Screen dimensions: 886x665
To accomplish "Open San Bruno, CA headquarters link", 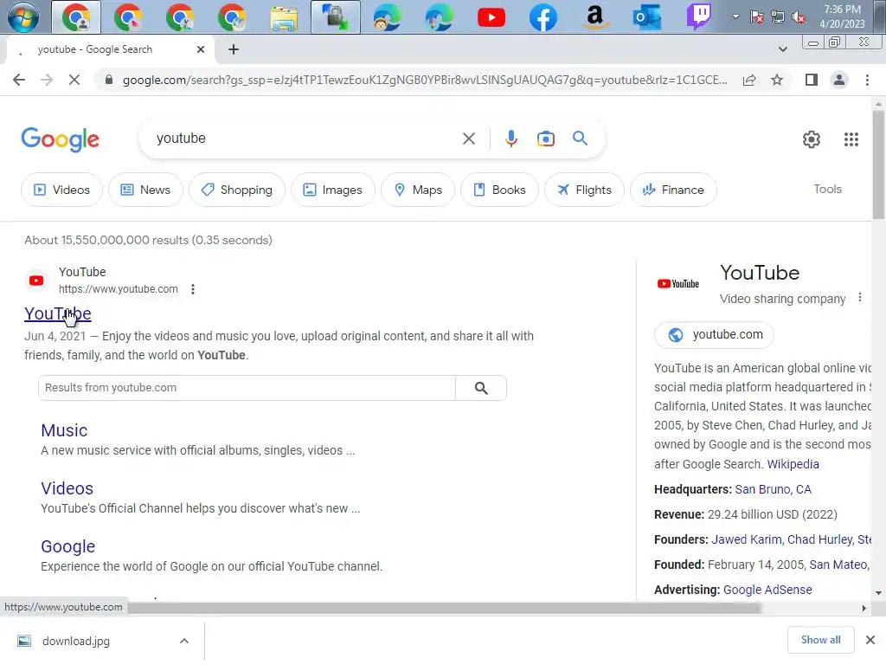I will [773, 490].
